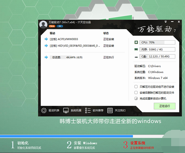Click the 3 设置系统 step label
This screenshot has height=153, width=185.
pos(139,145)
